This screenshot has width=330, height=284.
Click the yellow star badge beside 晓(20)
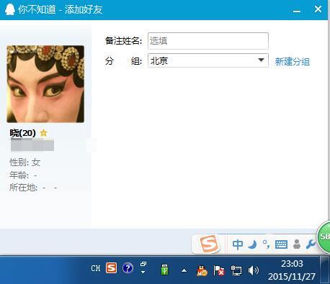(43, 132)
